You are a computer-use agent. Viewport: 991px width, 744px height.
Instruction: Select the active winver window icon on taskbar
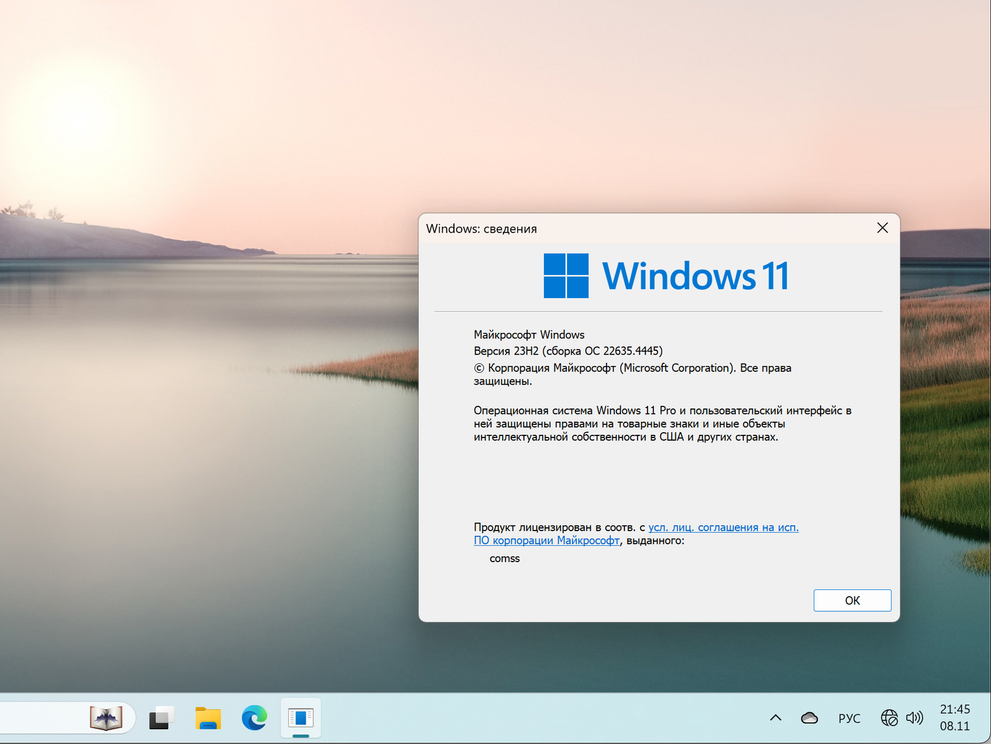pyautogui.click(x=301, y=718)
